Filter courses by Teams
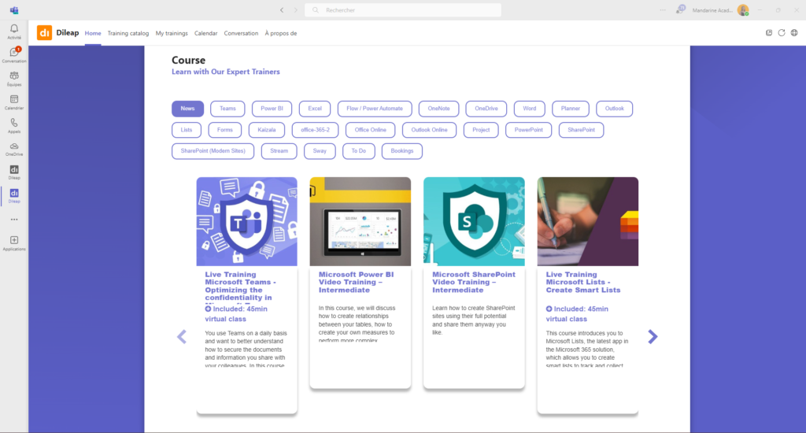The image size is (806, 433). pyautogui.click(x=227, y=109)
